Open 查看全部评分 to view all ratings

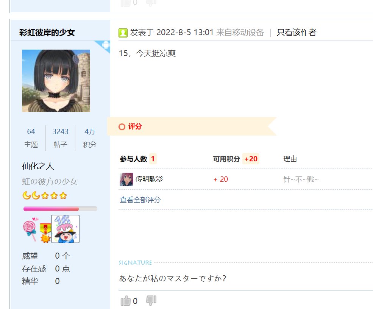coord(140,200)
